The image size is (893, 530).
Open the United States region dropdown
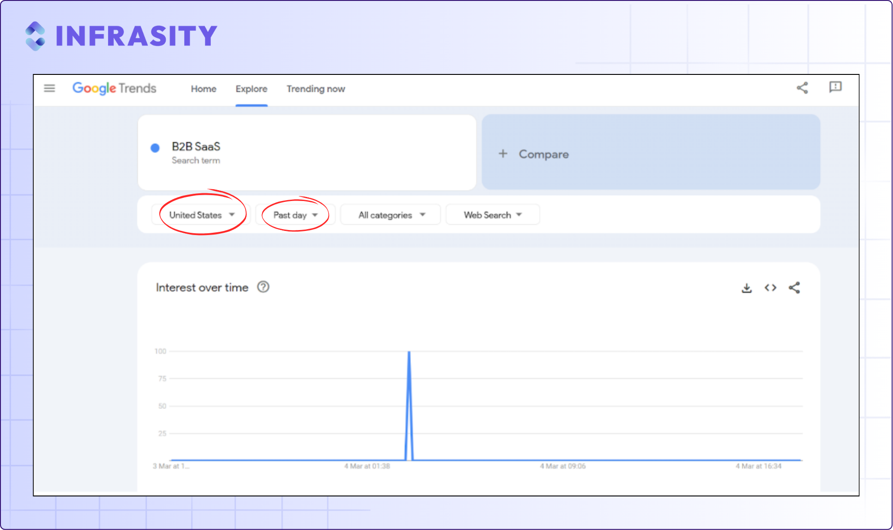point(202,215)
